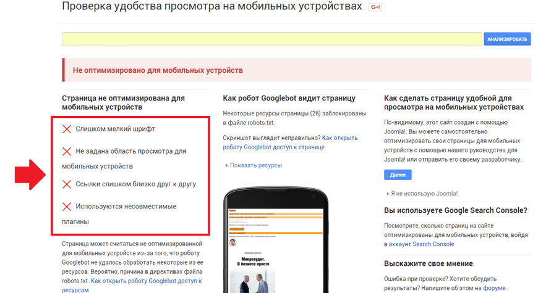Click the red X beside 'Ссылки слишком близко'

[x=67, y=184]
